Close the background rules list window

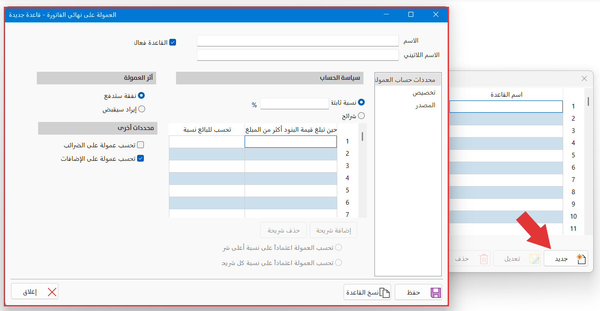click(x=584, y=78)
